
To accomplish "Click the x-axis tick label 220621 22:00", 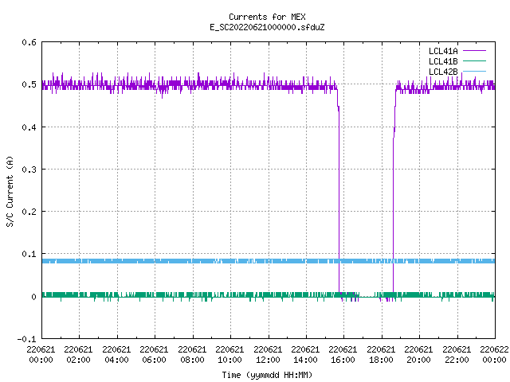I will 457,354.
